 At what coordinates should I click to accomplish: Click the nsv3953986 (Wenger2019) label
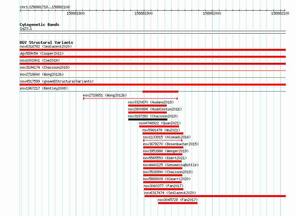tap(166, 151)
